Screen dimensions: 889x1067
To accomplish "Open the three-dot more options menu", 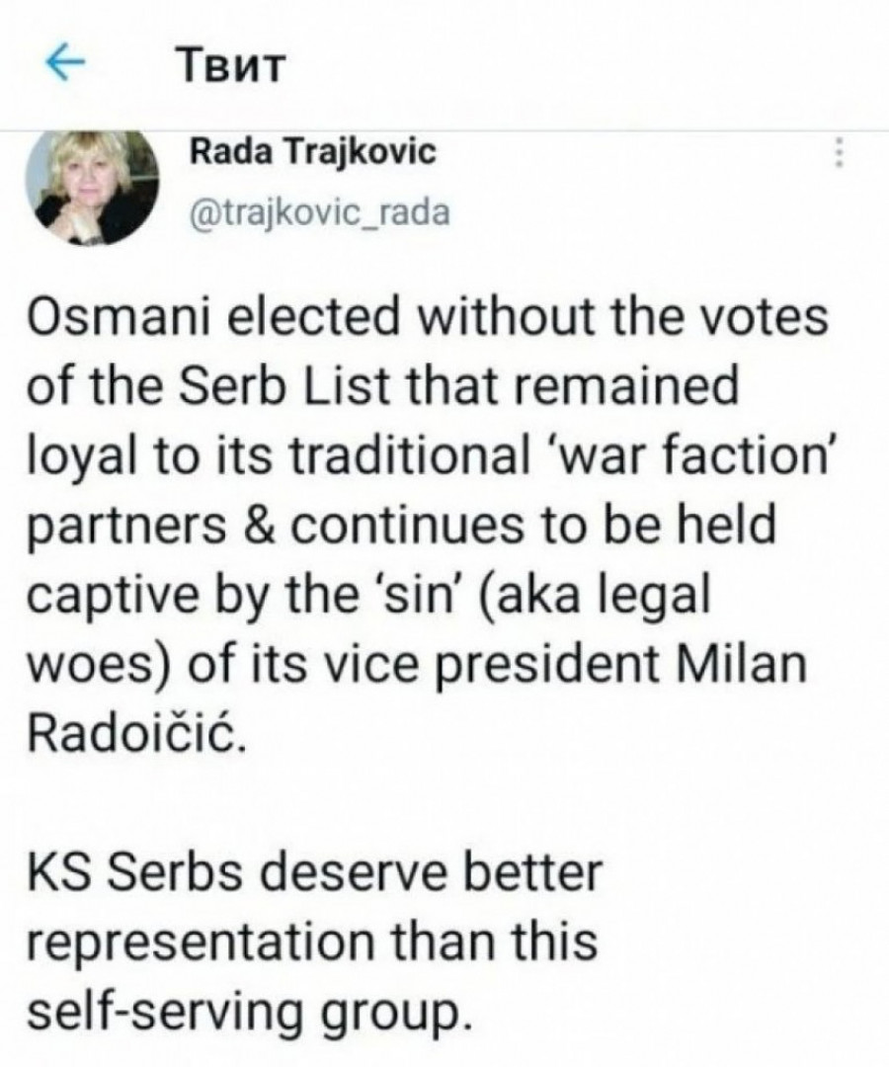I will click(841, 153).
